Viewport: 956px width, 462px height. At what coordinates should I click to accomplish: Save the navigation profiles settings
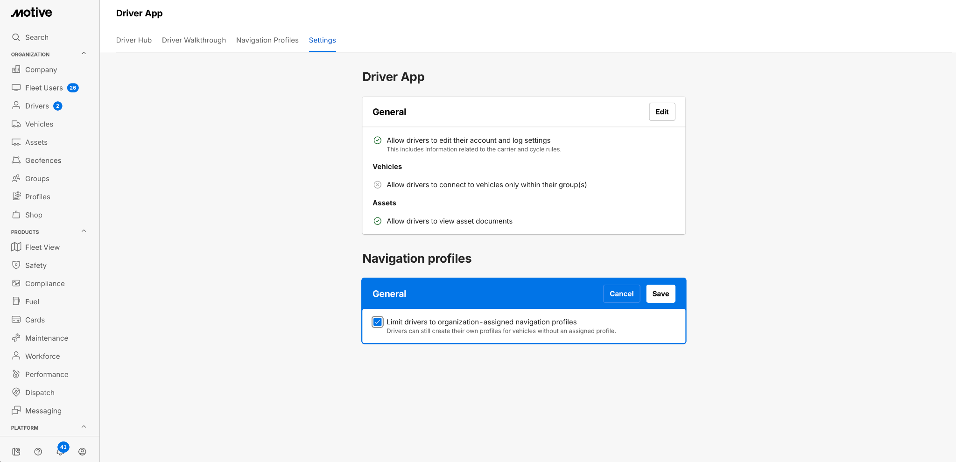pyautogui.click(x=661, y=294)
